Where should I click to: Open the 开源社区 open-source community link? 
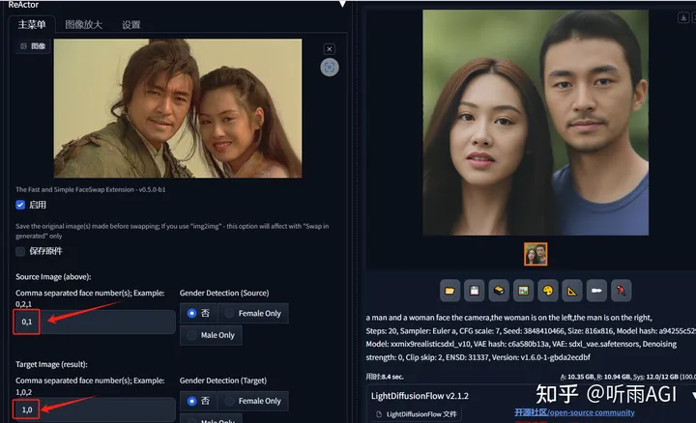[574, 412]
